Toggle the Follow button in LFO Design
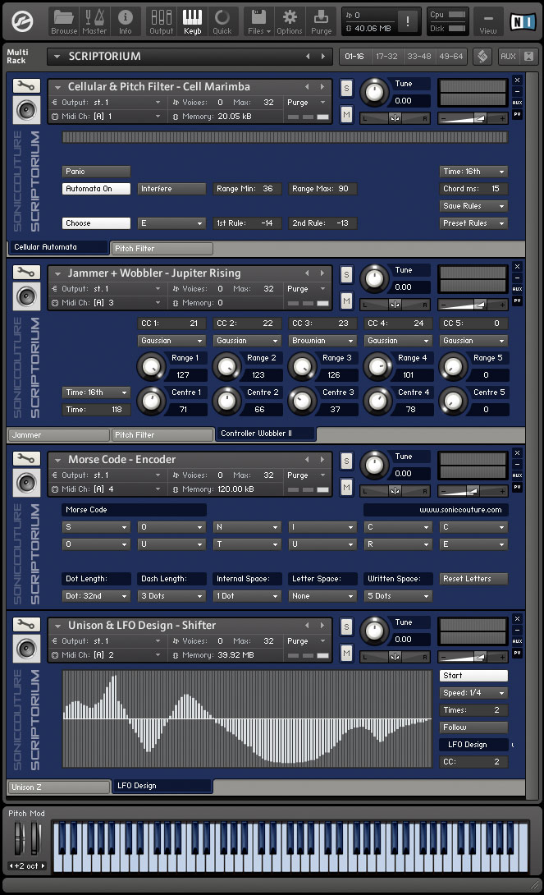 click(x=473, y=727)
